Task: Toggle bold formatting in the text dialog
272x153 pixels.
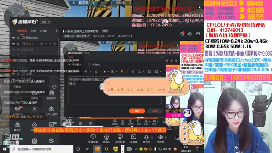Action: [x=122, y=71]
